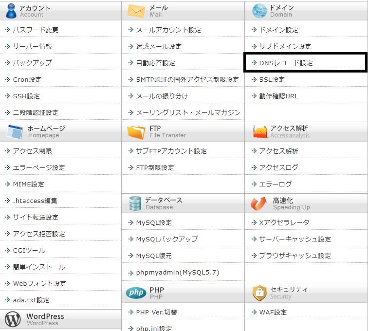This screenshot has width=368, height=331.
Task: Select PHP Ver.切替
Action: pos(157,312)
